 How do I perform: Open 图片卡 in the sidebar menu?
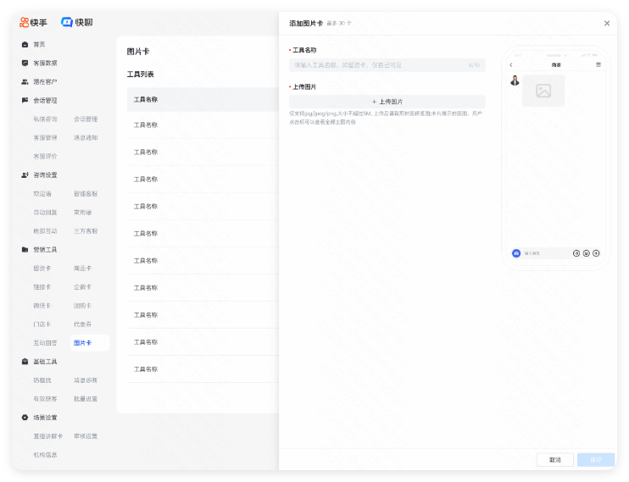(83, 343)
